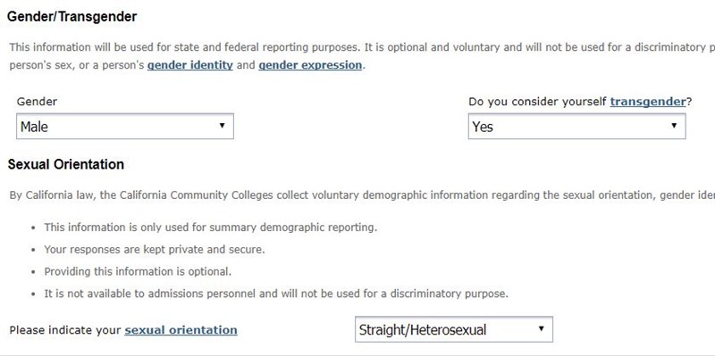The width and height of the screenshot is (715, 356).
Task: Follow the transgender link in the question
Action: 648,102
